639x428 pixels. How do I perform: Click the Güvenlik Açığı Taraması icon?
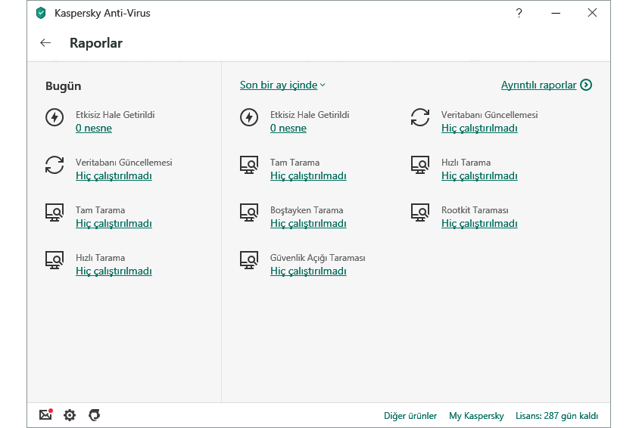point(249,259)
